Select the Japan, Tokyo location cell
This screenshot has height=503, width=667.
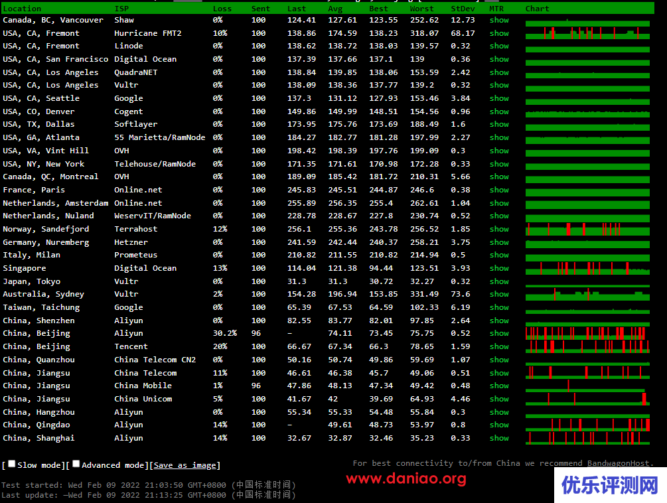(x=31, y=281)
